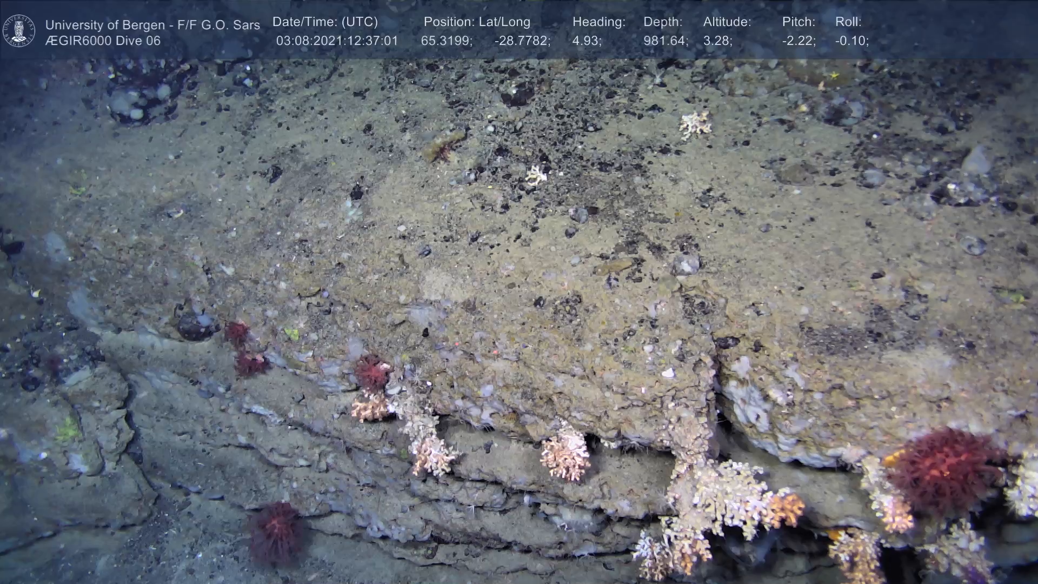This screenshot has height=584, width=1038.
Task: Click the Date/Time (UTC) header
Action: 325,22
